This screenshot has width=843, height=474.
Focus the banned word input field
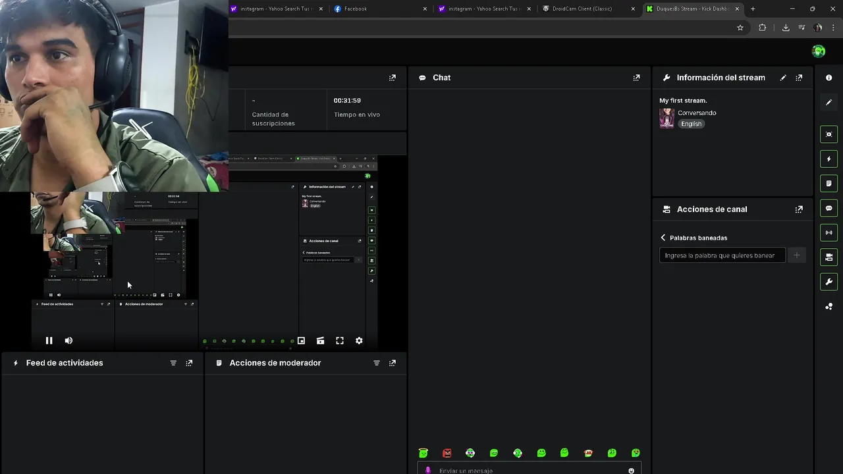[x=722, y=255]
